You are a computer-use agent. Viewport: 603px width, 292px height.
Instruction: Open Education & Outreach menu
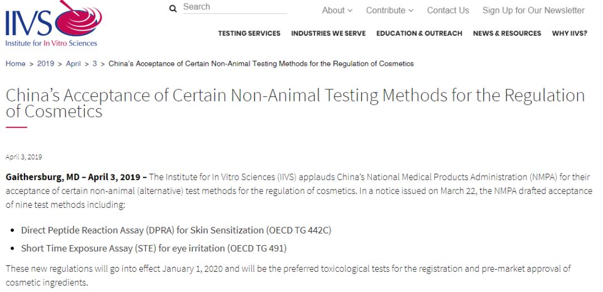coord(419,33)
